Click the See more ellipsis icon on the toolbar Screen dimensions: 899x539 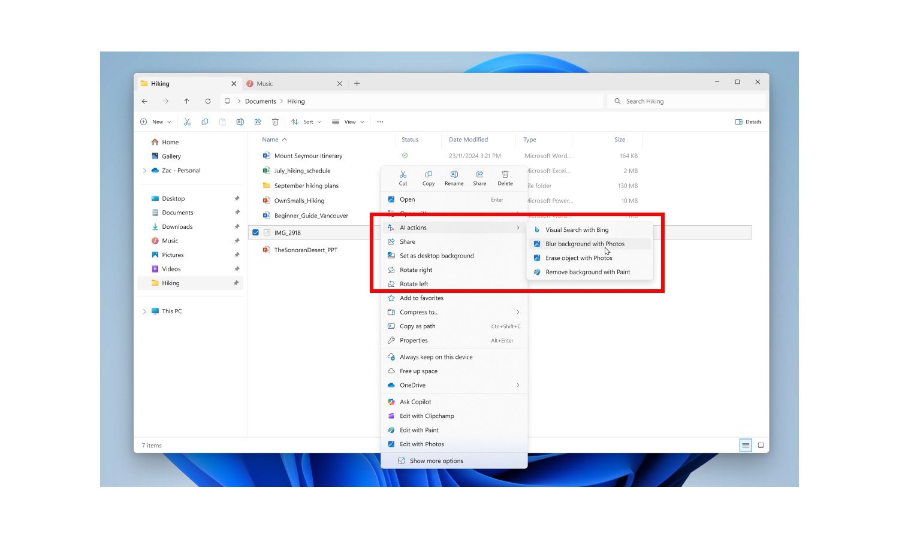pos(380,122)
